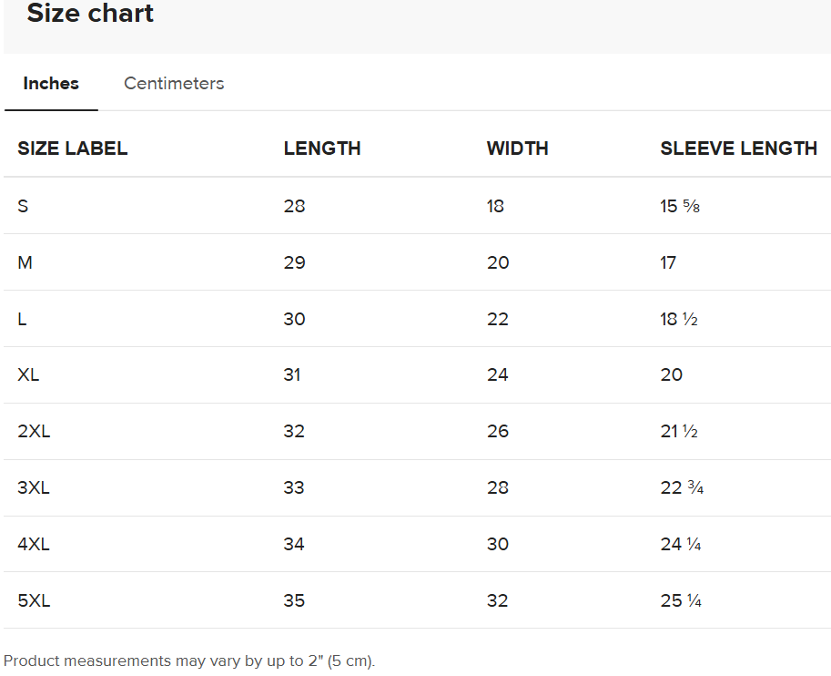Click the 2XL size label cell
This screenshot has width=831, height=676.
click(x=34, y=431)
